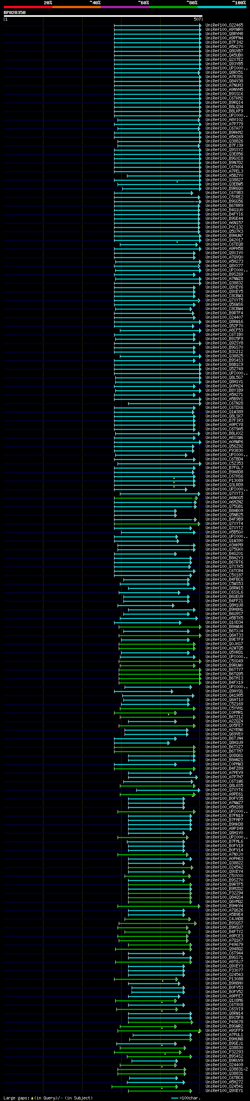Screen dimensions: 250x1101
Task: Select label UniRef100_P49679
Action: coord(224,944)
